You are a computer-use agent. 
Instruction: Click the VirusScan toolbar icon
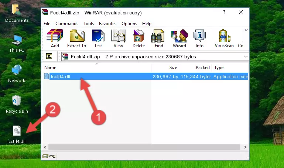[224, 38]
